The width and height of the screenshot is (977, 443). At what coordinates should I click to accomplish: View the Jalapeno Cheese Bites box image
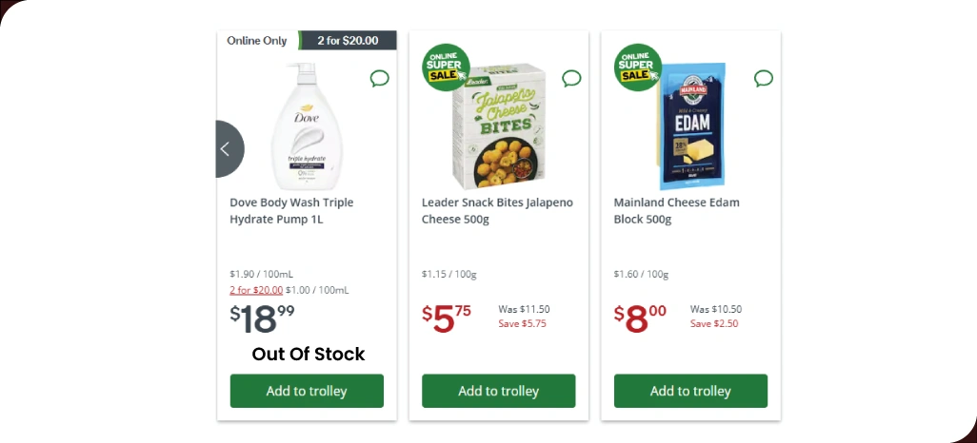(x=500, y=126)
